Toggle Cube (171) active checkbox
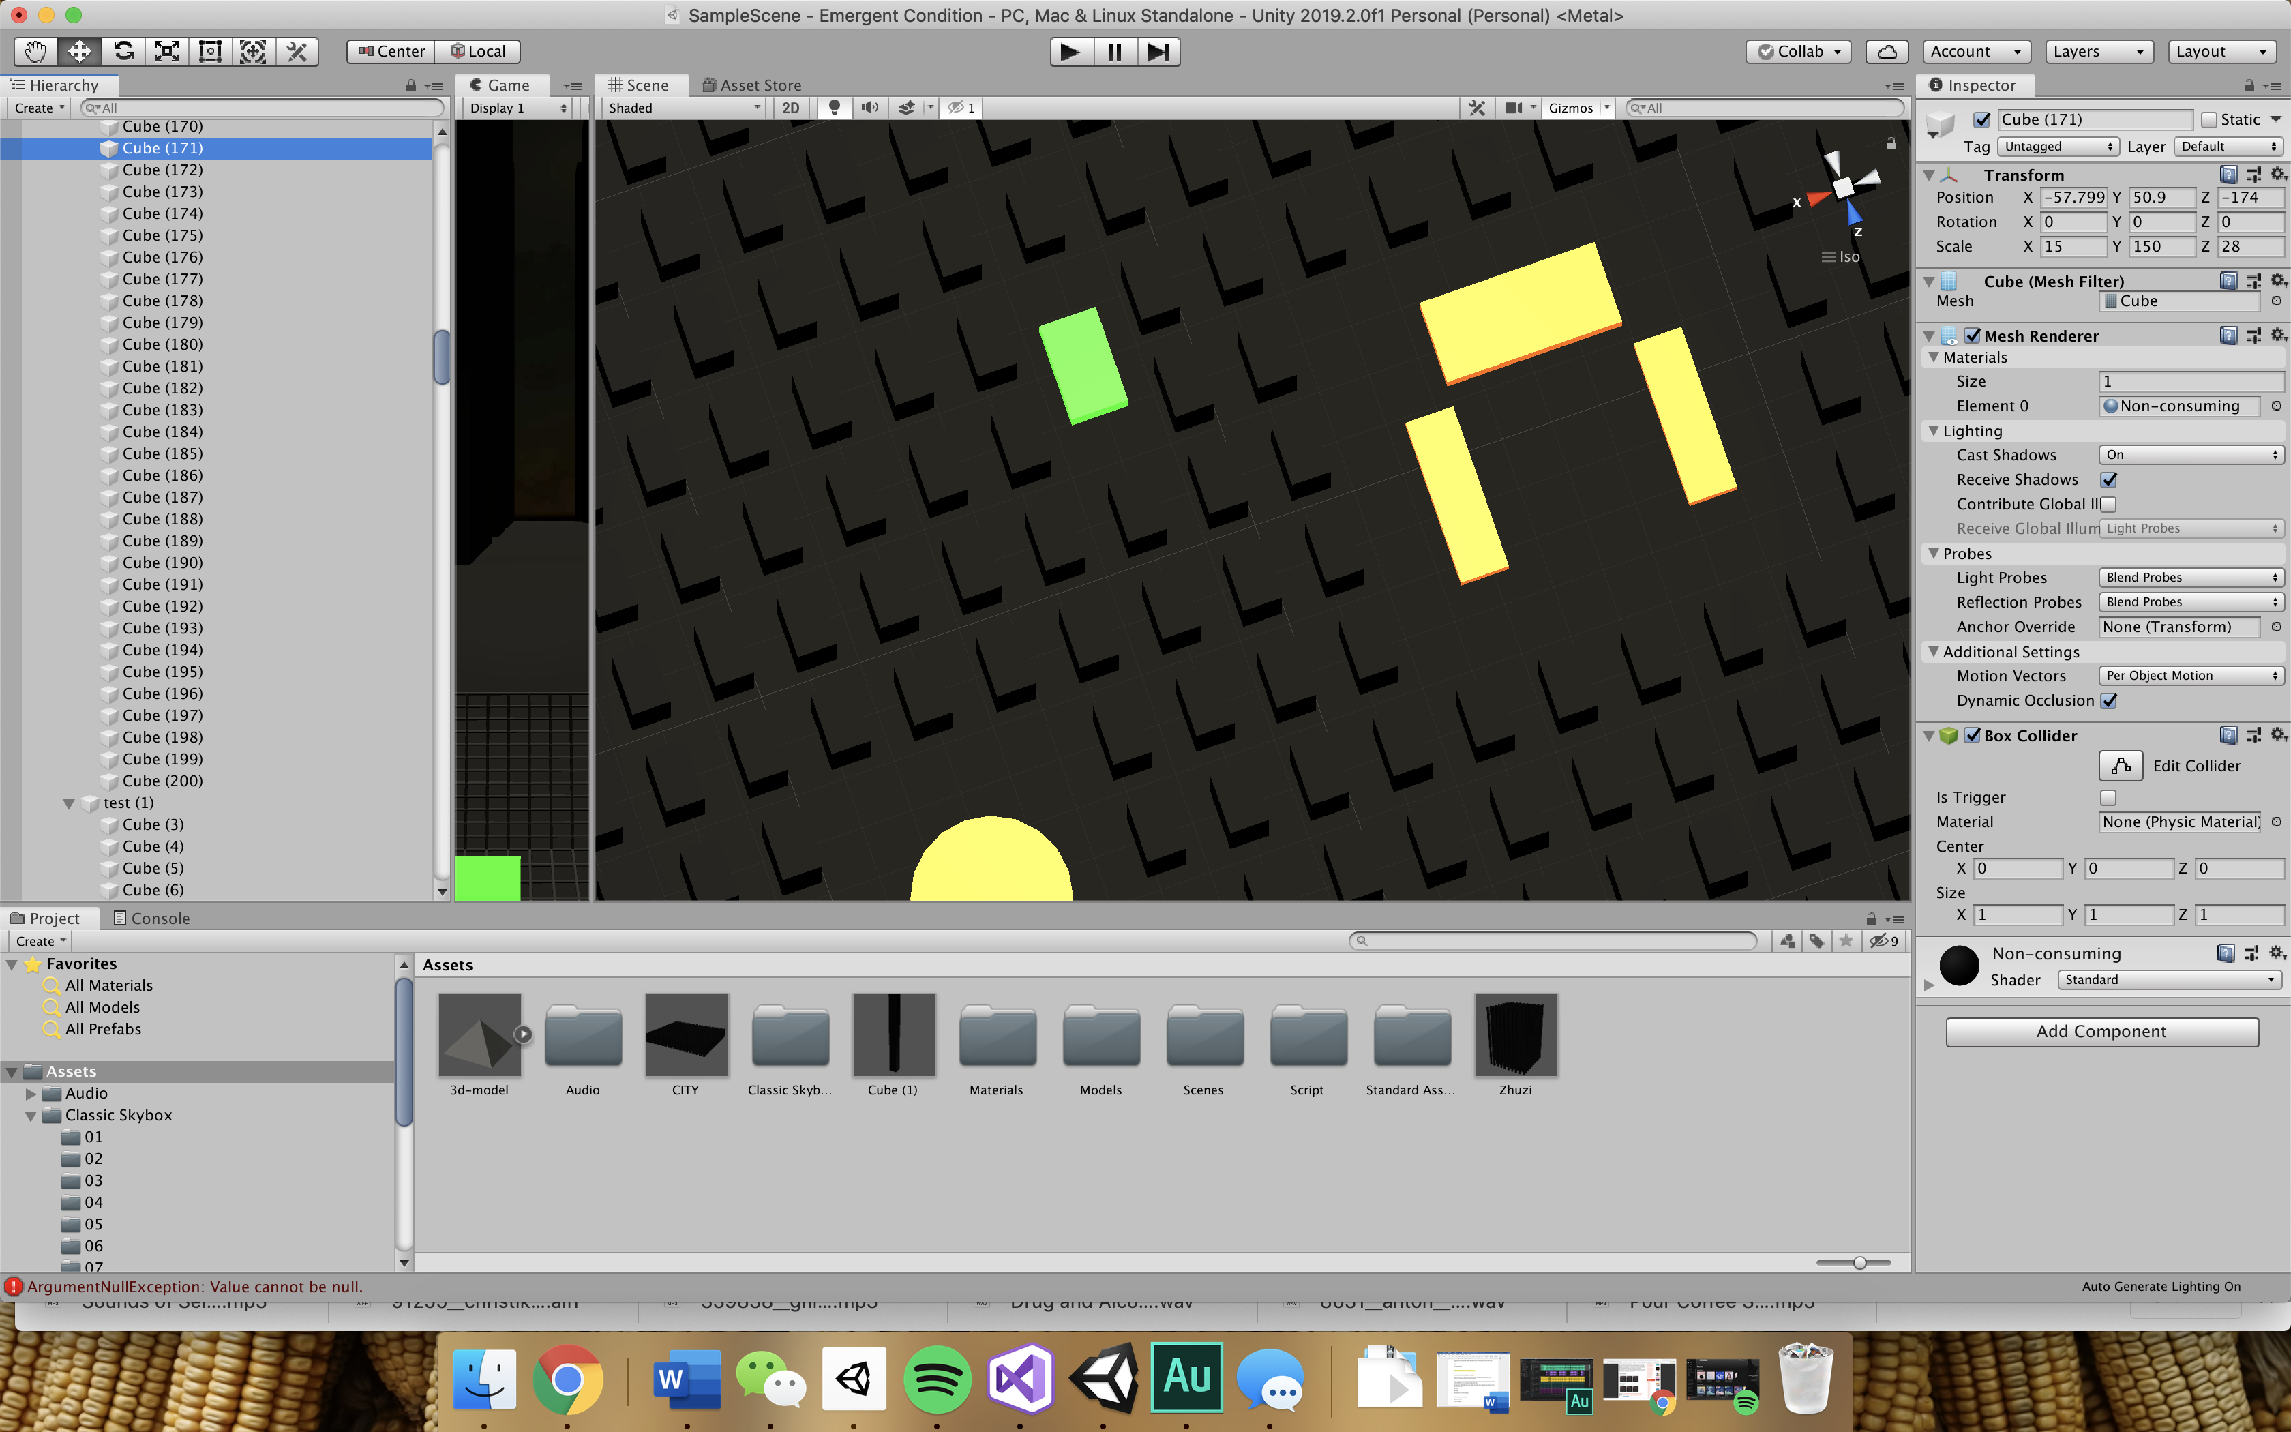 tap(1981, 120)
